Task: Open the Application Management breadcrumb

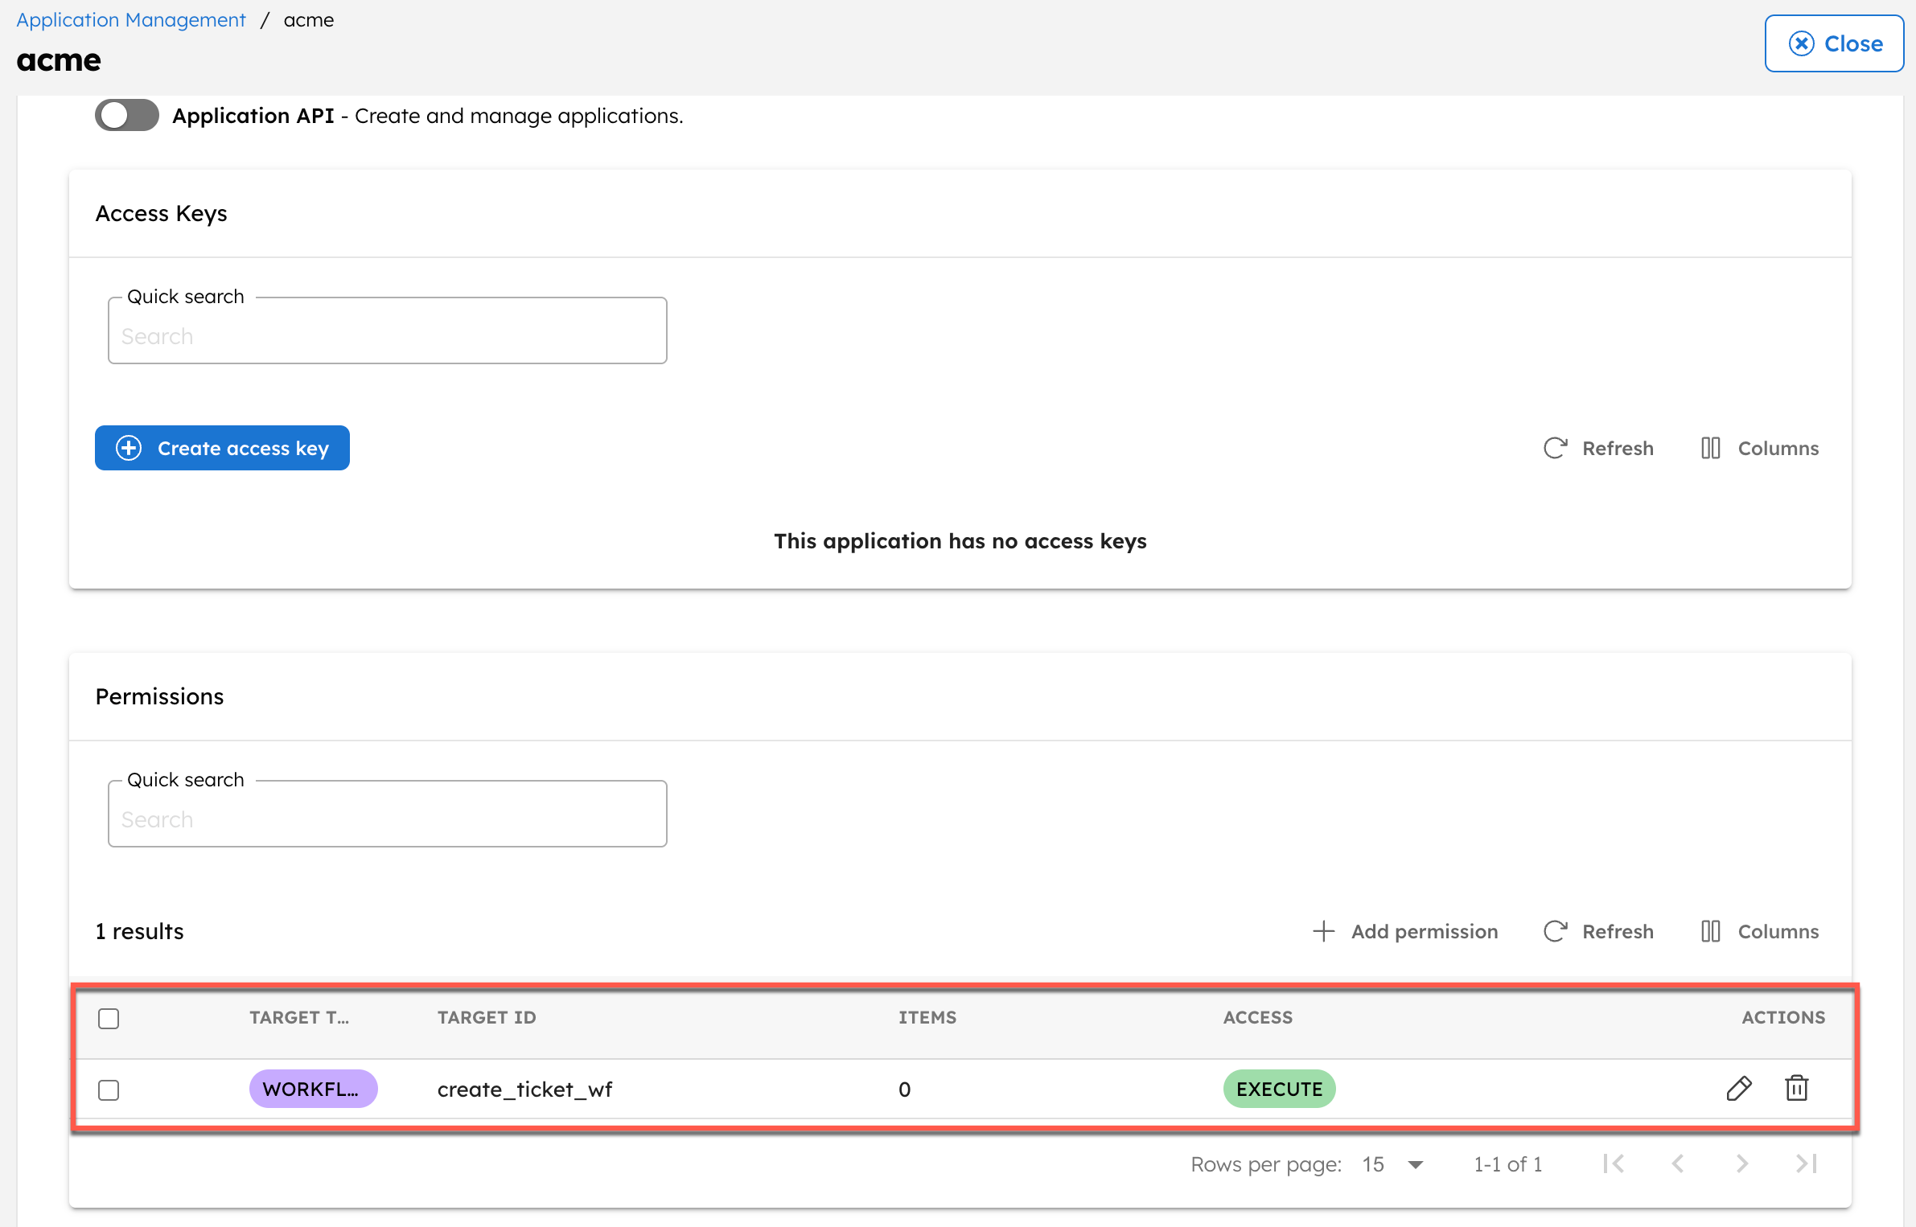Action: point(130,19)
